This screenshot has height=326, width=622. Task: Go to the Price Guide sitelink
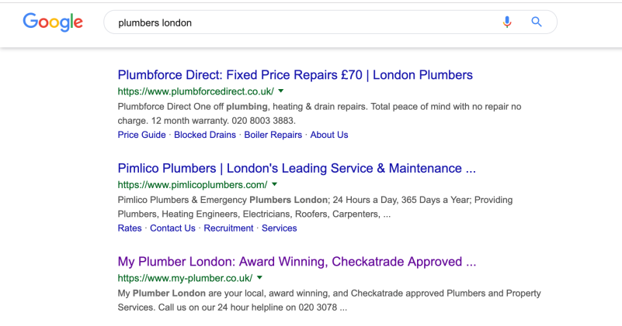[x=141, y=135]
